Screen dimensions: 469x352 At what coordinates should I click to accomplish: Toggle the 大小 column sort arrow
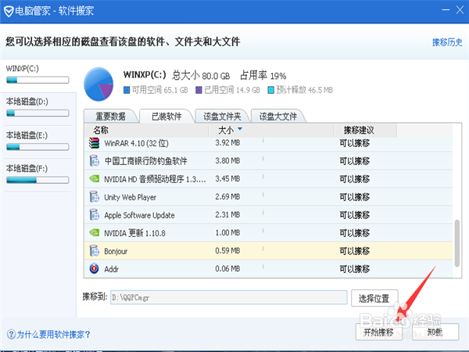pos(240,129)
